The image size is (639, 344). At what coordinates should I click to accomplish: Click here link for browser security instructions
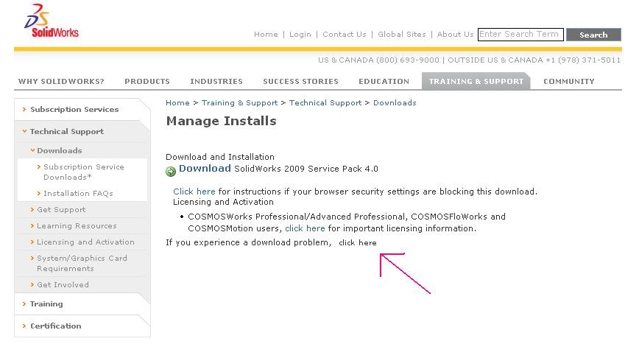coord(194,192)
